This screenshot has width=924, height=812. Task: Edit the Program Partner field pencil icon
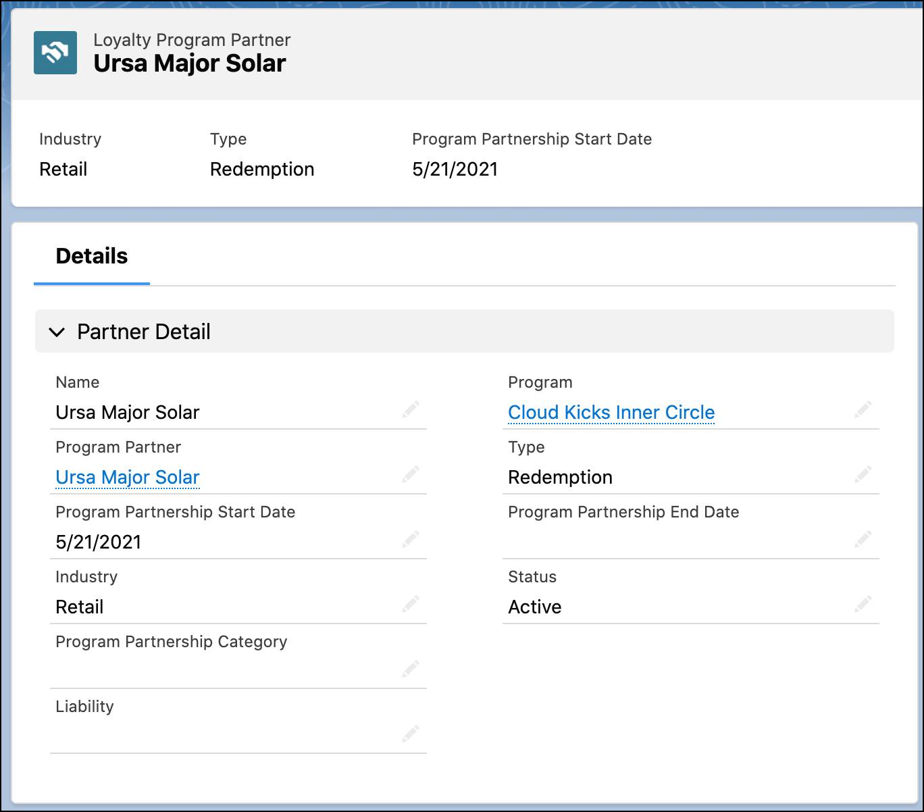[x=411, y=474]
